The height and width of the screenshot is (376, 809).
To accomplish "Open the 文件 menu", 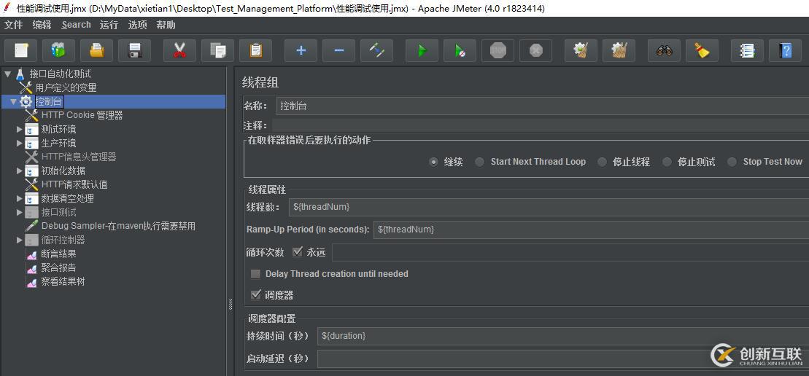I will click(x=13, y=25).
